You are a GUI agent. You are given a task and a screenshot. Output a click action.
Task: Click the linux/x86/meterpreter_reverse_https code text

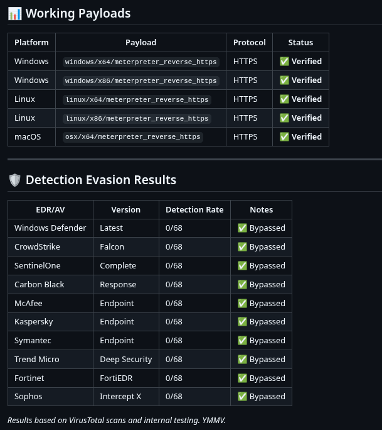137,118
